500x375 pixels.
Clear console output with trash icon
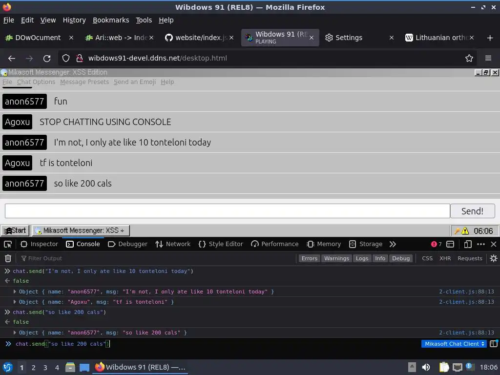[x=8, y=258]
